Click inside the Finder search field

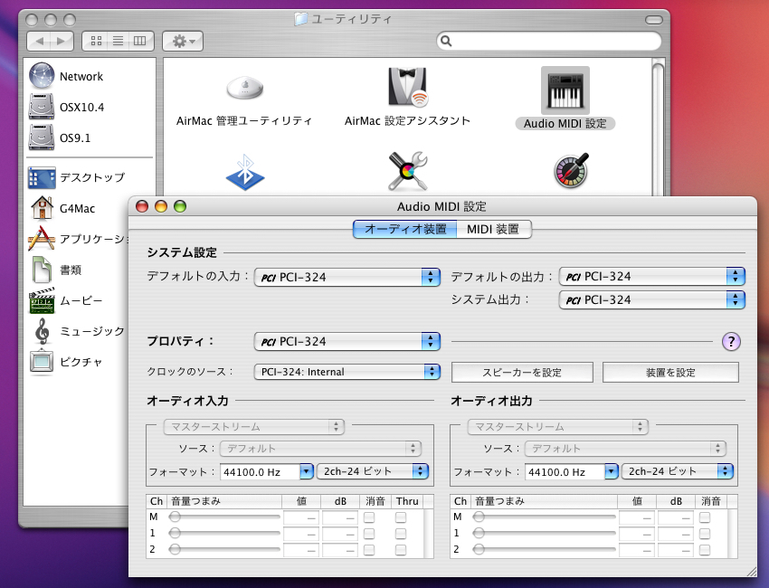pyautogui.click(x=547, y=41)
